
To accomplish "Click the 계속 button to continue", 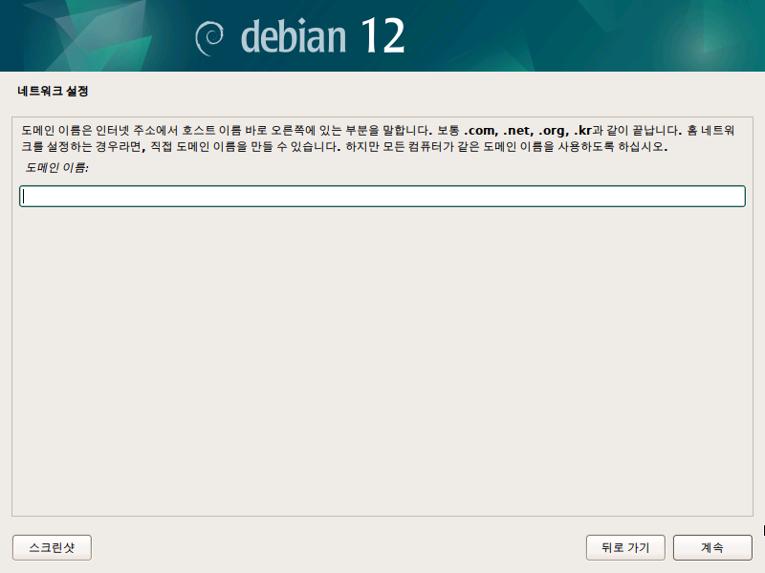I will pos(712,547).
